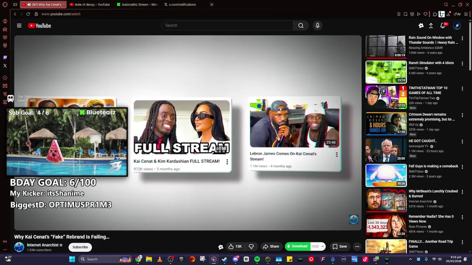
Task: Open the YouTube notifications bell
Action: [x=443, y=25]
